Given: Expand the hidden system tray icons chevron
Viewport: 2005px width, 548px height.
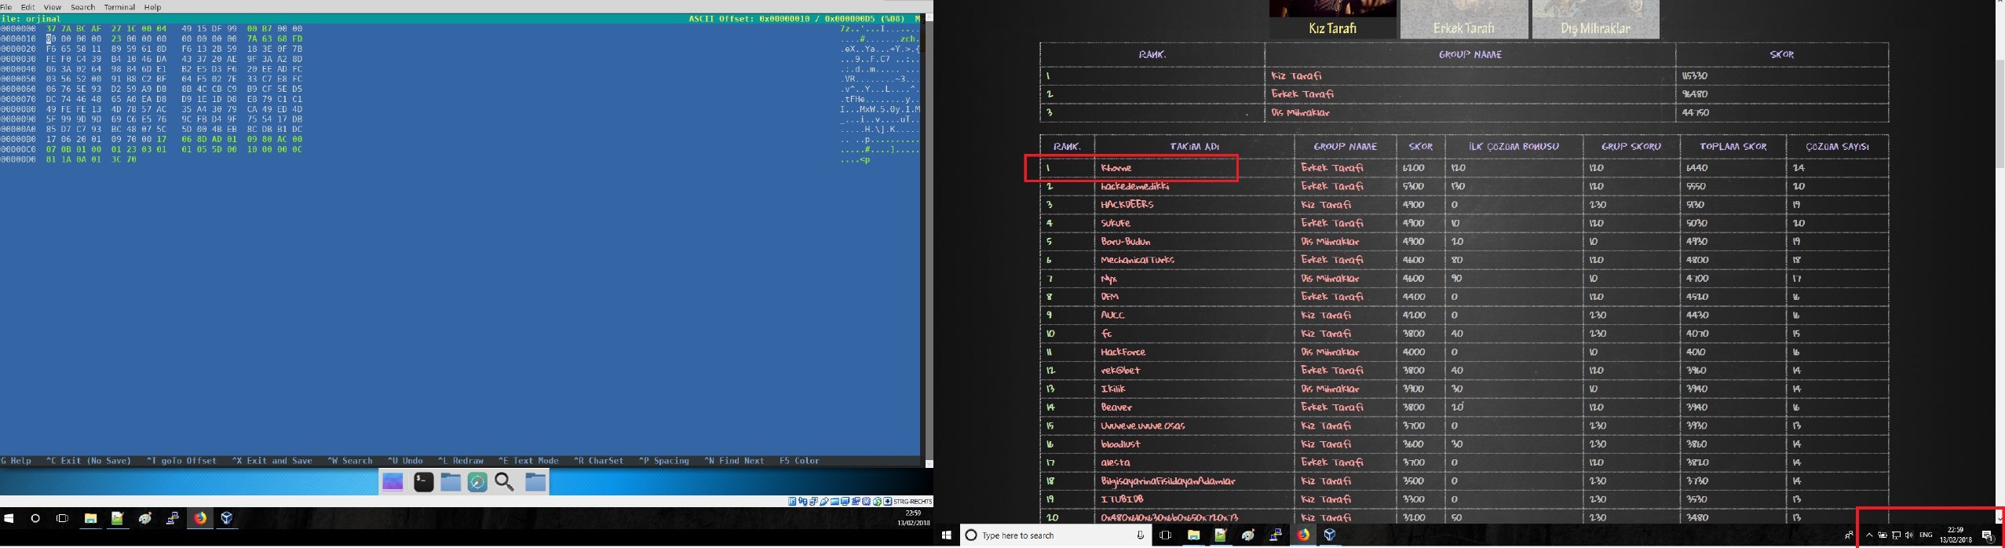Looking at the screenshot, I should click(1869, 535).
